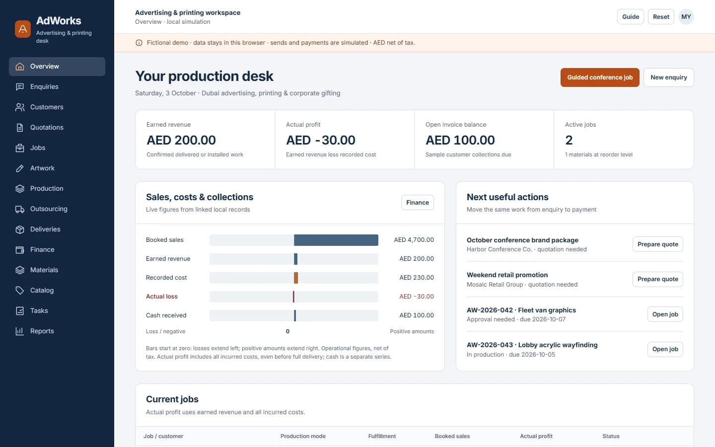Click the Reports bar chart icon
Image resolution: width=715 pixels, height=447 pixels.
click(20, 331)
